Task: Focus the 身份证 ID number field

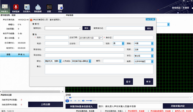Action: (133, 38)
